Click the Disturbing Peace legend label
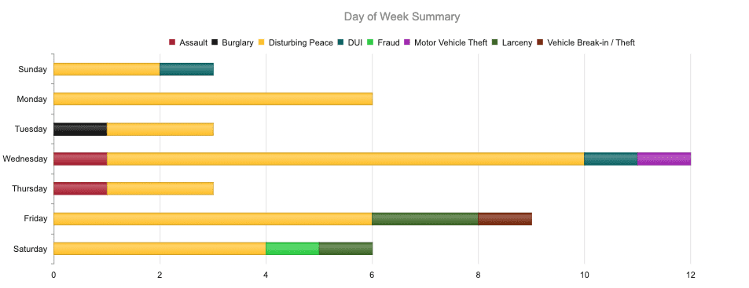 click(300, 42)
